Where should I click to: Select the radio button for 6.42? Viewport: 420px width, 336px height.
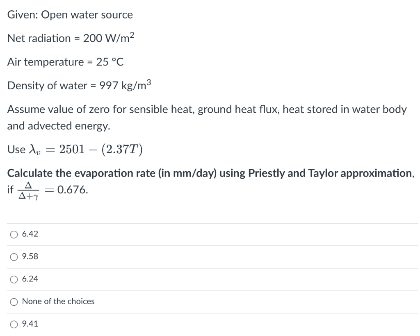pyautogui.click(x=14, y=234)
